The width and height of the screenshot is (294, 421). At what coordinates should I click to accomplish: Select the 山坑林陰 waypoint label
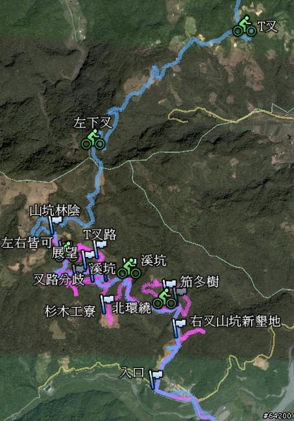point(55,211)
